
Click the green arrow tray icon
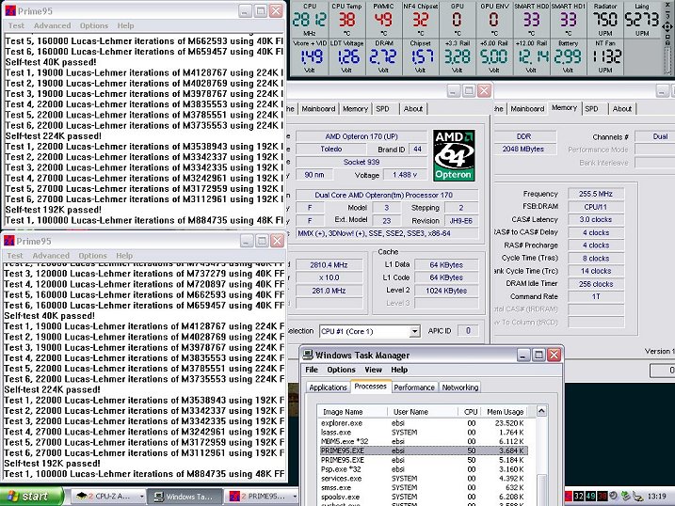[x=625, y=496]
